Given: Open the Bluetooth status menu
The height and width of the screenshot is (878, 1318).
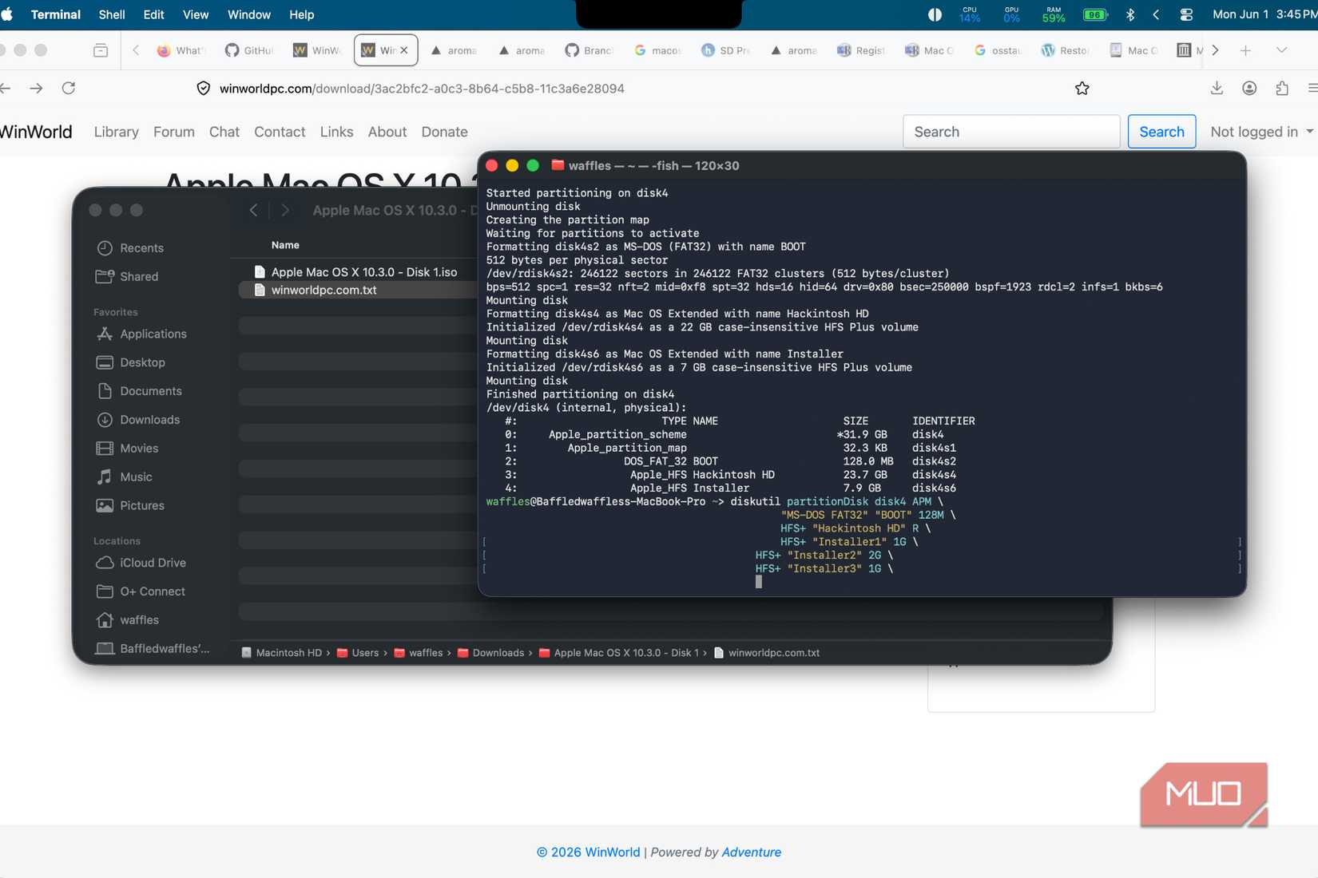Looking at the screenshot, I should click(x=1130, y=14).
